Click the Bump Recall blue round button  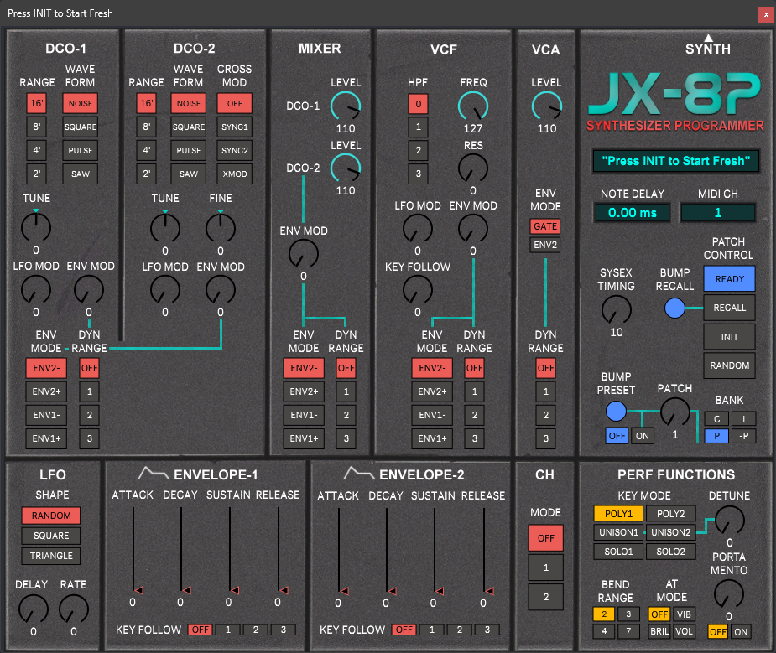coord(674,308)
